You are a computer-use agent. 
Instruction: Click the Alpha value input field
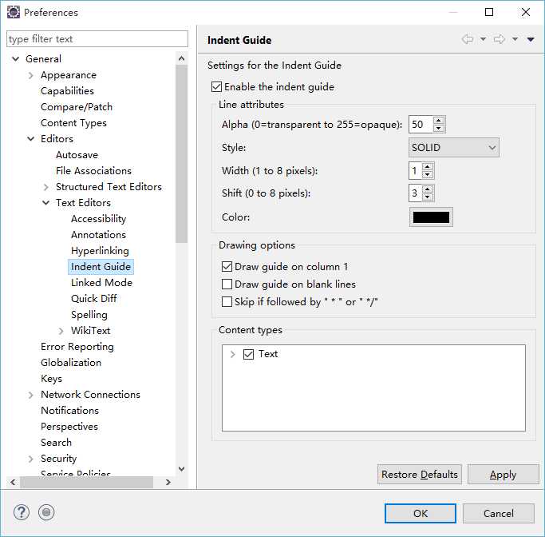coord(421,124)
